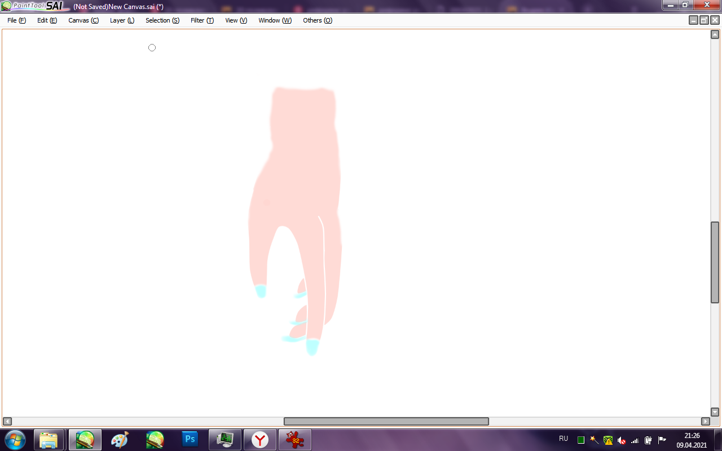The width and height of the screenshot is (722, 451).
Task: Open the Edit menu
Action: 47,20
